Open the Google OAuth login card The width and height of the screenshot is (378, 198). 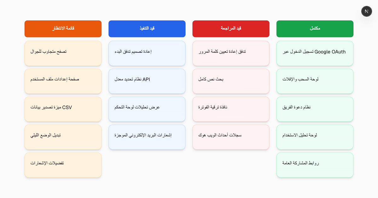tap(315, 53)
